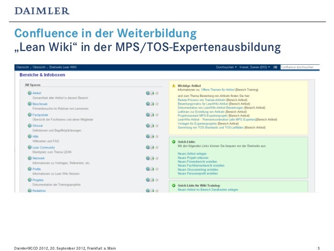
Task: Open Leitlinien zur Erstellung von Artikeln link
Action: pos(201,112)
